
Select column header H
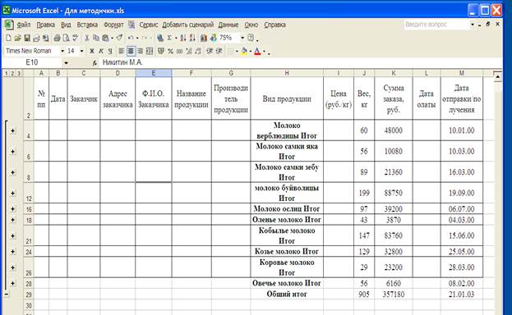287,73
